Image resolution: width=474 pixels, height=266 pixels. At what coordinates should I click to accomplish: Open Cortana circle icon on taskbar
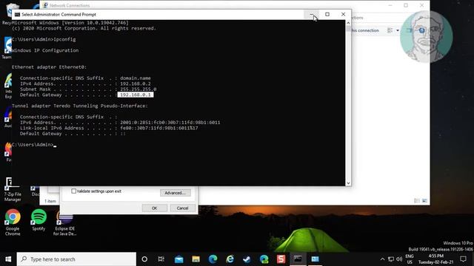tap(144, 259)
